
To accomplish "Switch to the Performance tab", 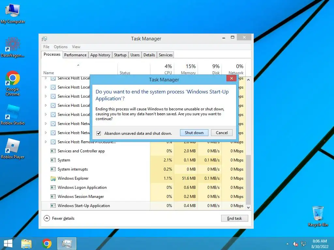I will coord(75,55).
